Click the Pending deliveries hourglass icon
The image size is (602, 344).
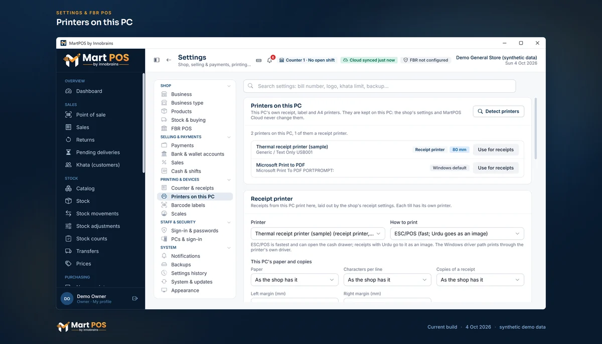(68, 152)
